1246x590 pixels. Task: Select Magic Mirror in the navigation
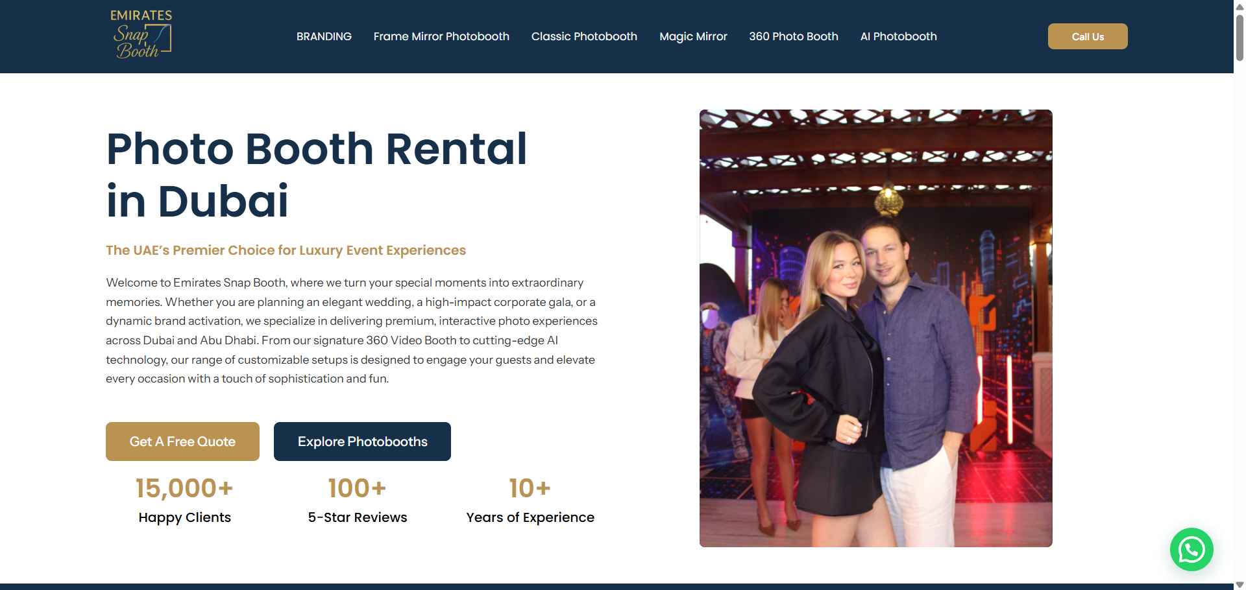pos(693,36)
